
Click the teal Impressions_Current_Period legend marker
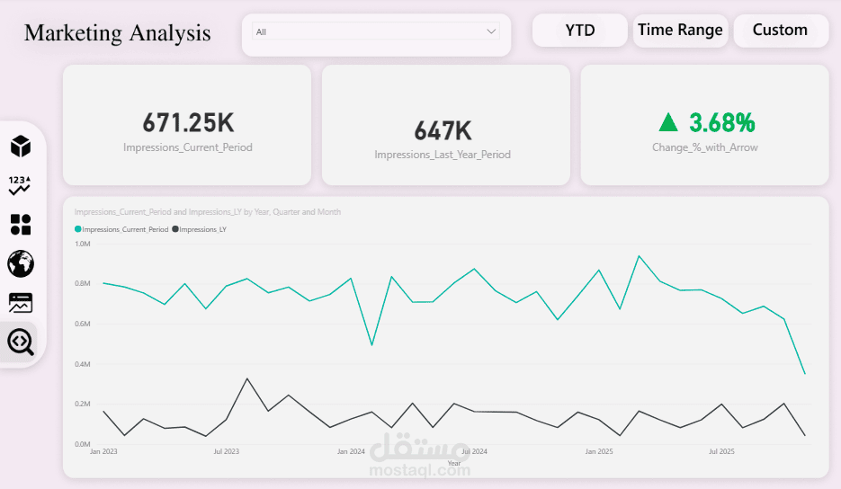coord(77,229)
